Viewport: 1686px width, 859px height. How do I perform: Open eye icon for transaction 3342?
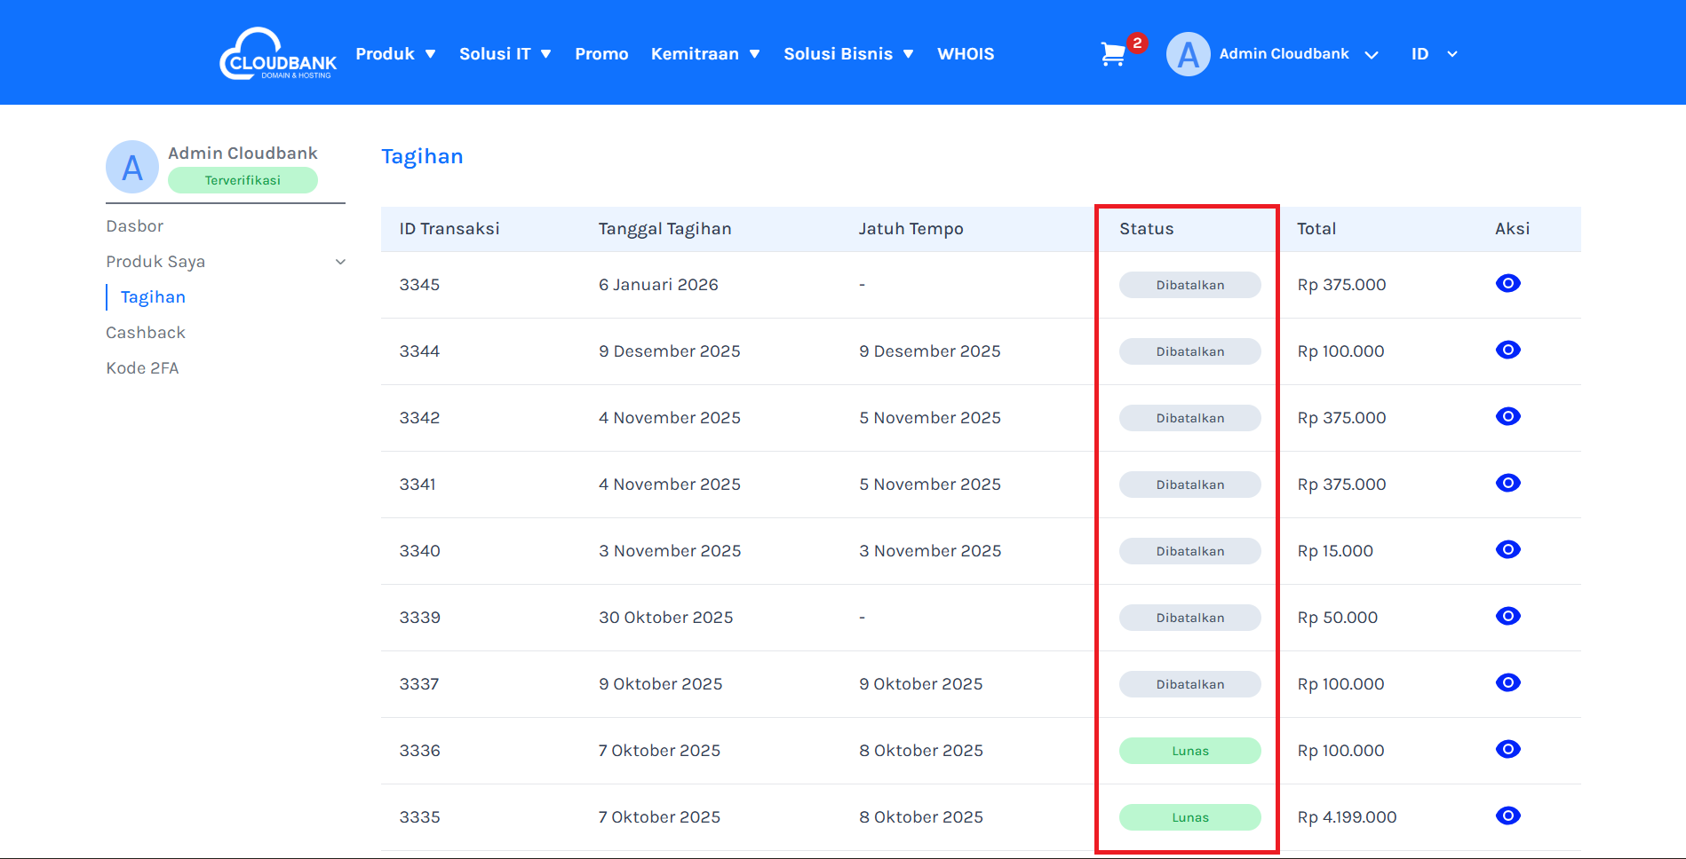coord(1507,417)
